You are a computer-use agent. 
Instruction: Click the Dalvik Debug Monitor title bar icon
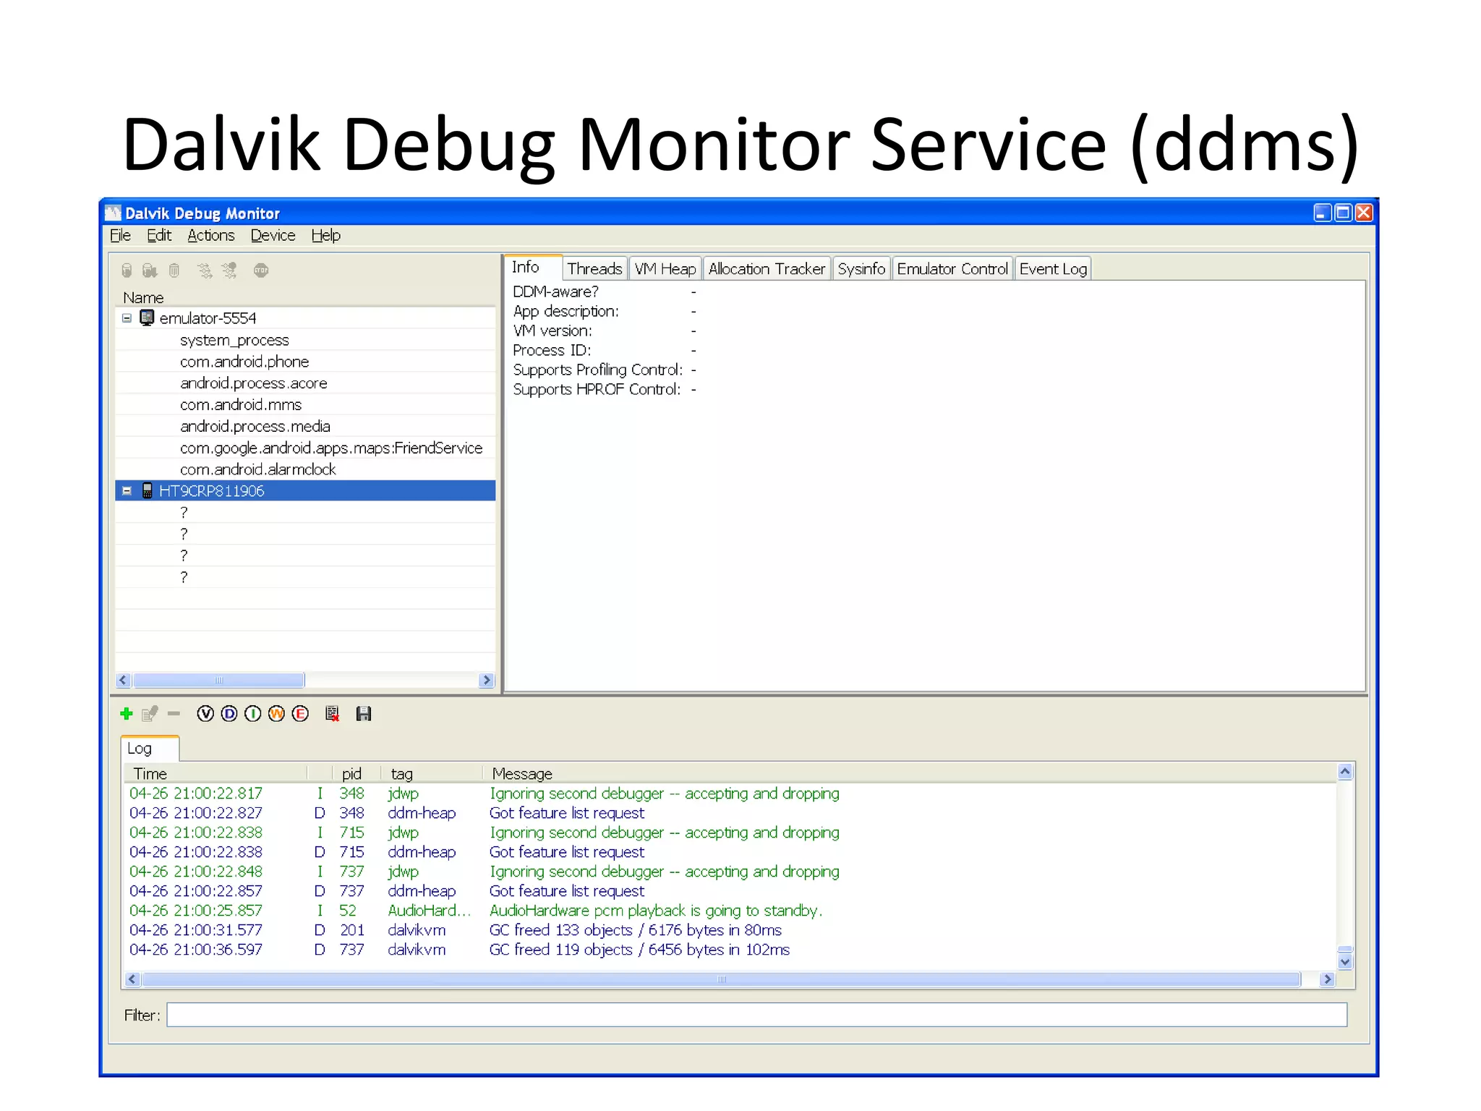click(113, 213)
